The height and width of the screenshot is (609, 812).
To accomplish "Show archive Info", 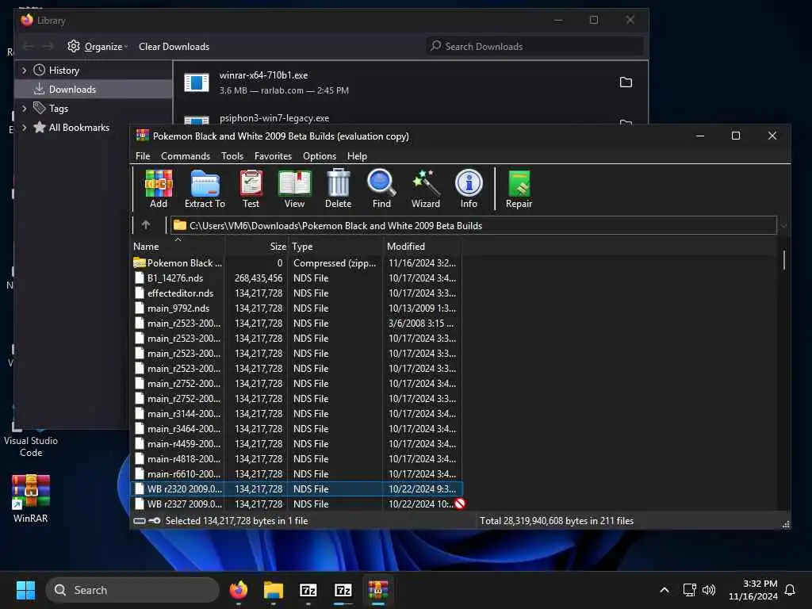I will pos(469,189).
